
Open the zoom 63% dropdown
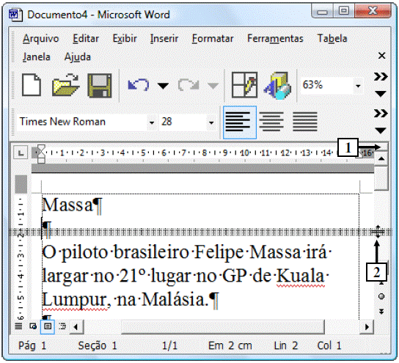point(358,86)
